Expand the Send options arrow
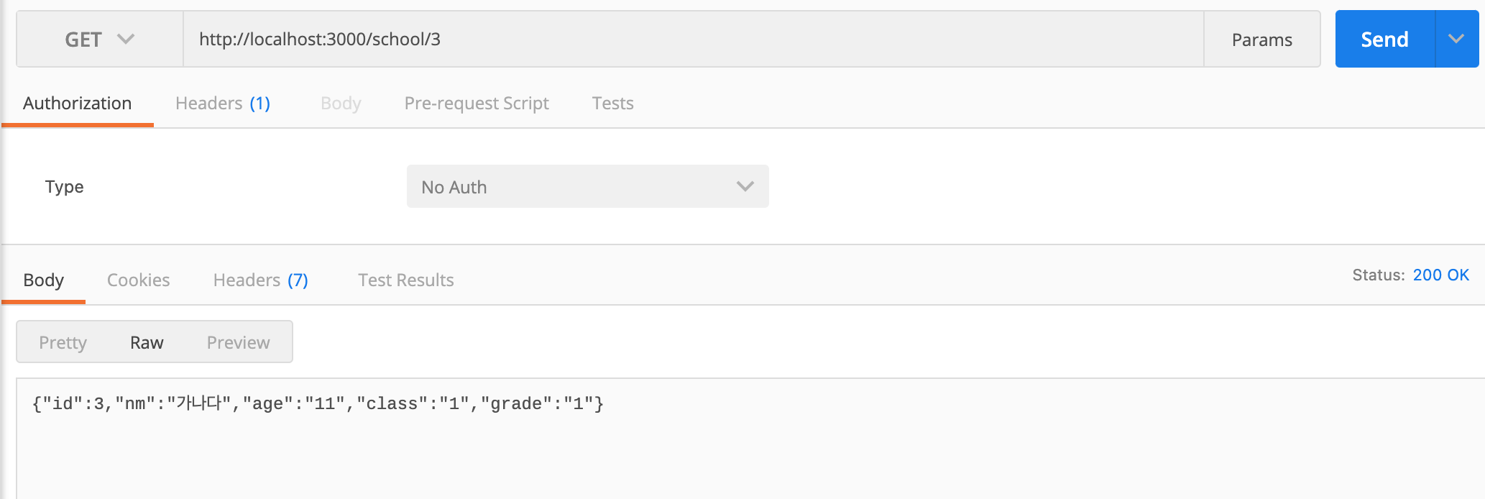The height and width of the screenshot is (499, 1485). point(1456,40)
